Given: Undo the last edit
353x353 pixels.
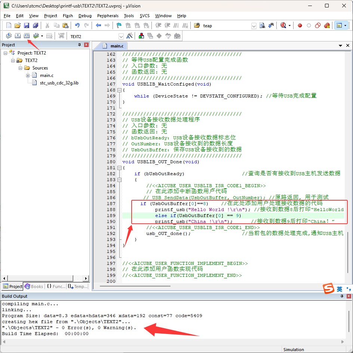Looking at the screenshot, I should [77, 25].
